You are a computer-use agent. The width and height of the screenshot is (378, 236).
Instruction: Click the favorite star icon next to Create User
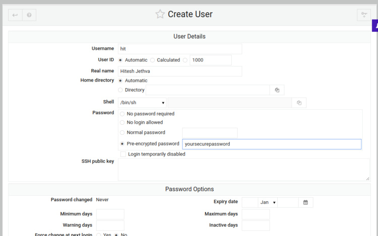click(160, 14)
